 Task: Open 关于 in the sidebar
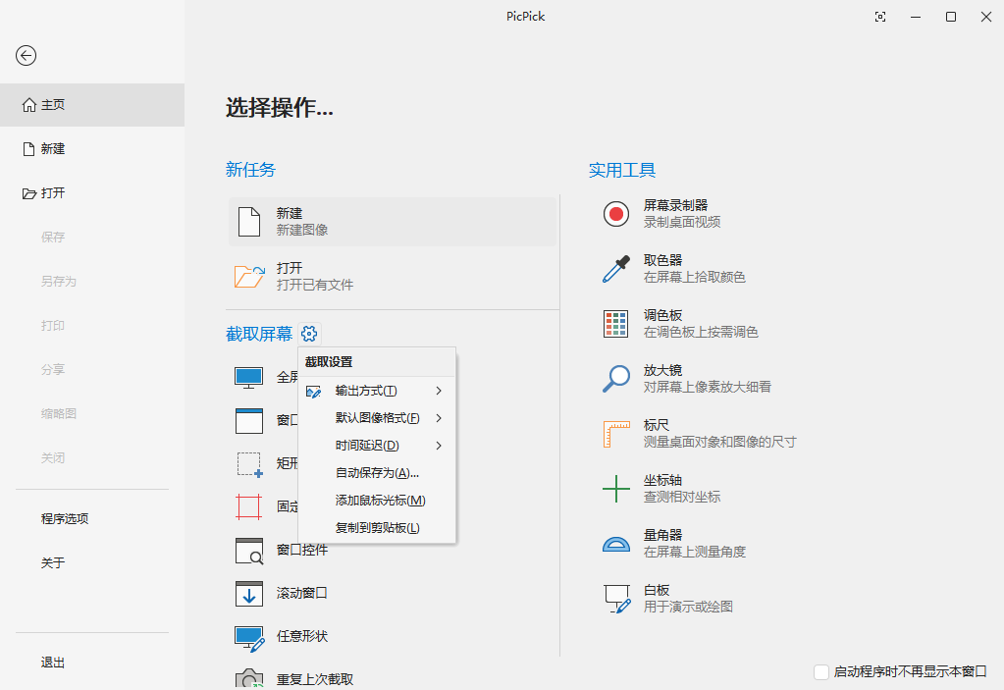[92, 562]
